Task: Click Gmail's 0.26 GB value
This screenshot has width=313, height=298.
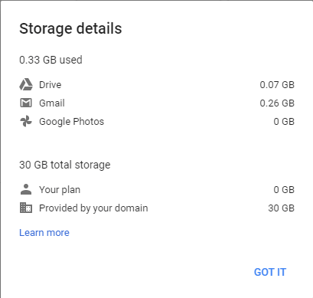Action: [277, 103]
